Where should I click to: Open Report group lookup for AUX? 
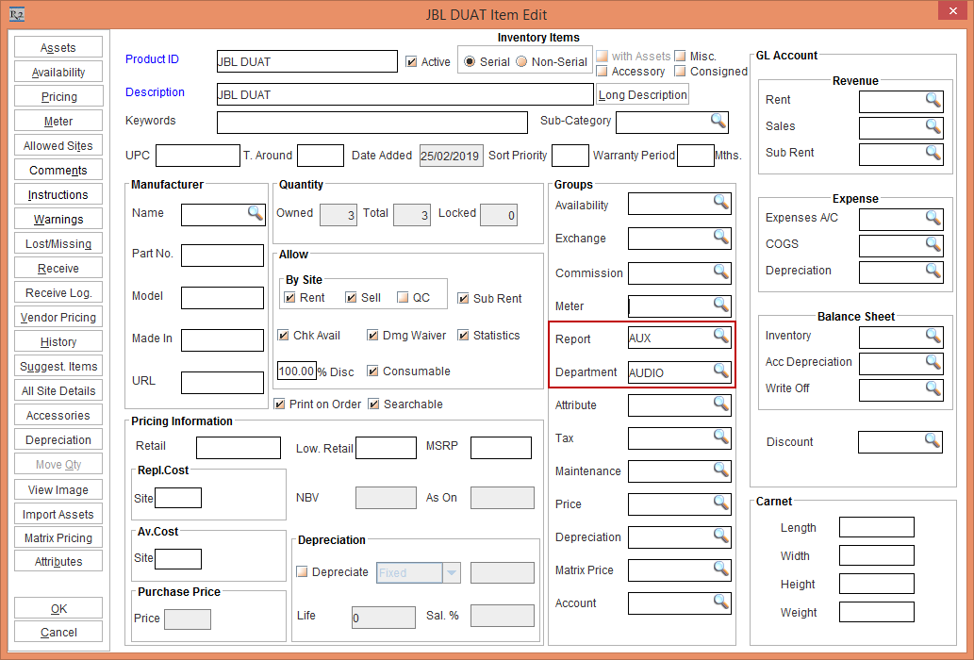pos(720,336)
